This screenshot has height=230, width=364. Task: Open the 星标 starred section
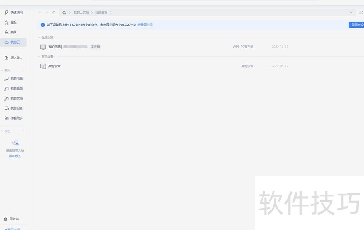(14, 22)
